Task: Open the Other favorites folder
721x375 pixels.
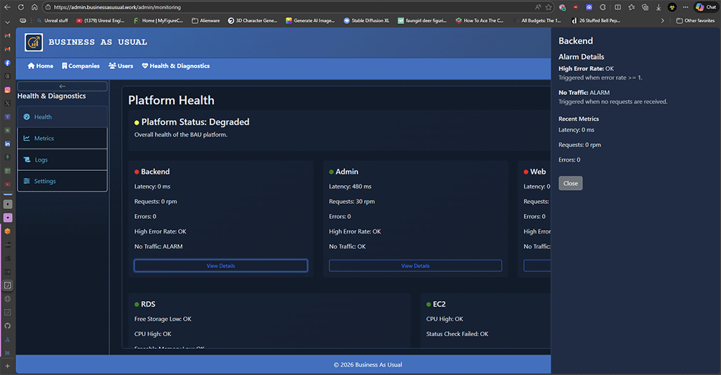Action: 695,20
